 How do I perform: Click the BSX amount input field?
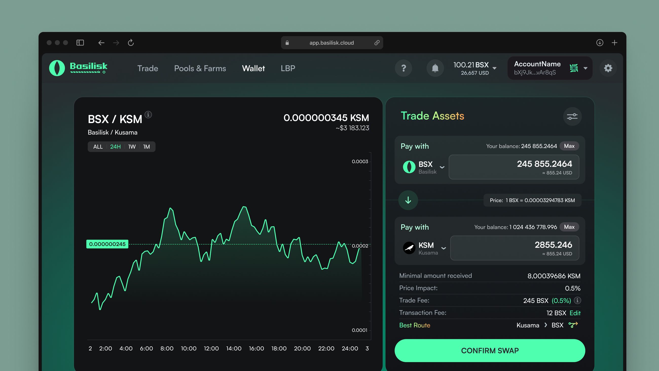pyautogui.click(x=514, y=167)
